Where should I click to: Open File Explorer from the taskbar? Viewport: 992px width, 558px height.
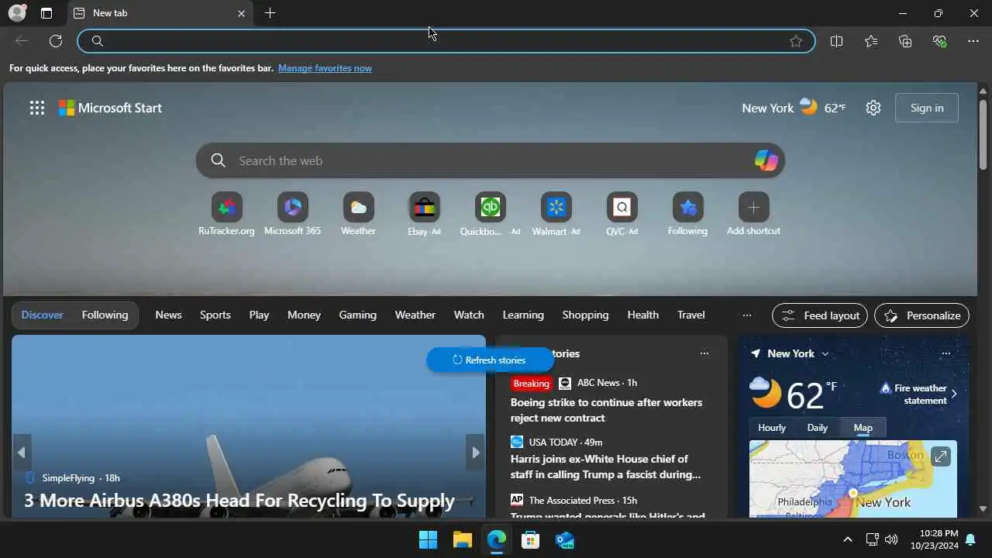click(x=462, y=539)
